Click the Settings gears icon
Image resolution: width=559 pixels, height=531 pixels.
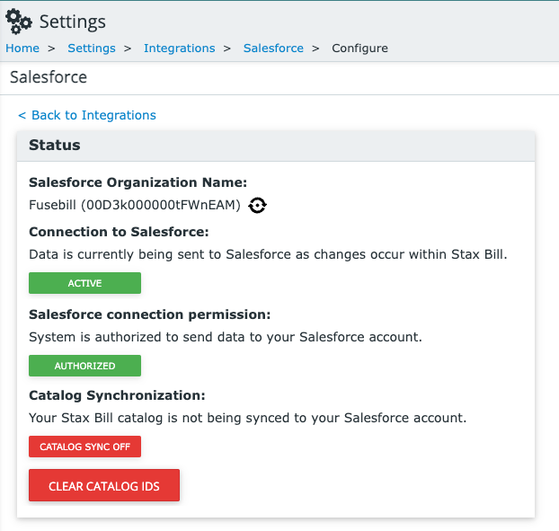19,22
